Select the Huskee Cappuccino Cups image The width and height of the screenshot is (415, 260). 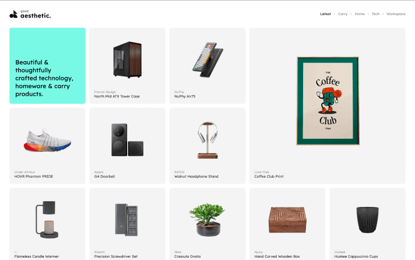[x=367, y=220]
